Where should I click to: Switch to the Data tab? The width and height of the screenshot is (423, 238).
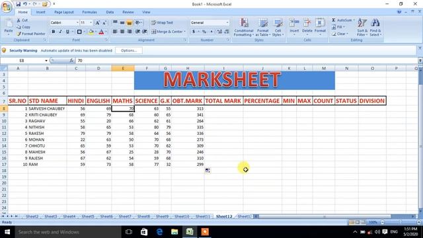(x=110, y=12)
